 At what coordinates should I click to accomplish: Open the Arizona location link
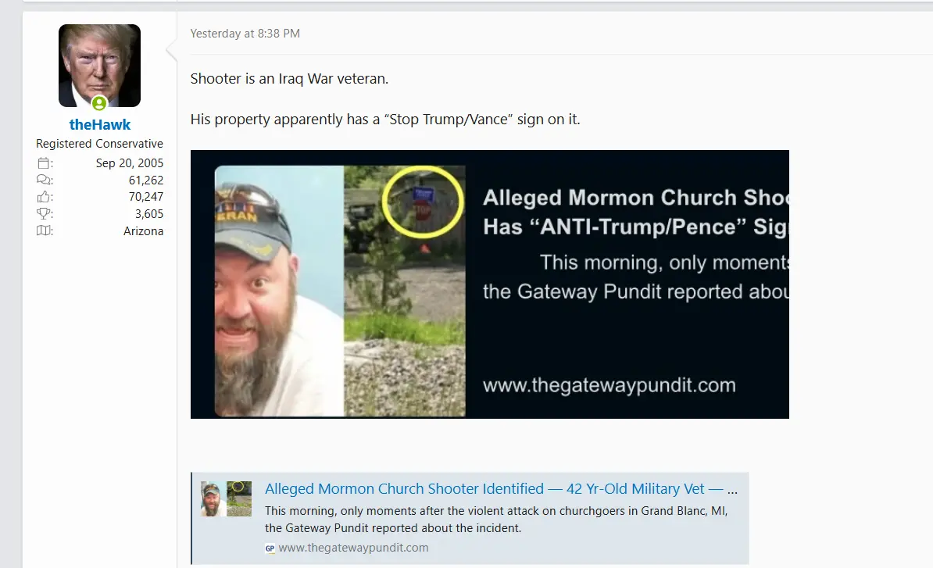click(144, 230)
